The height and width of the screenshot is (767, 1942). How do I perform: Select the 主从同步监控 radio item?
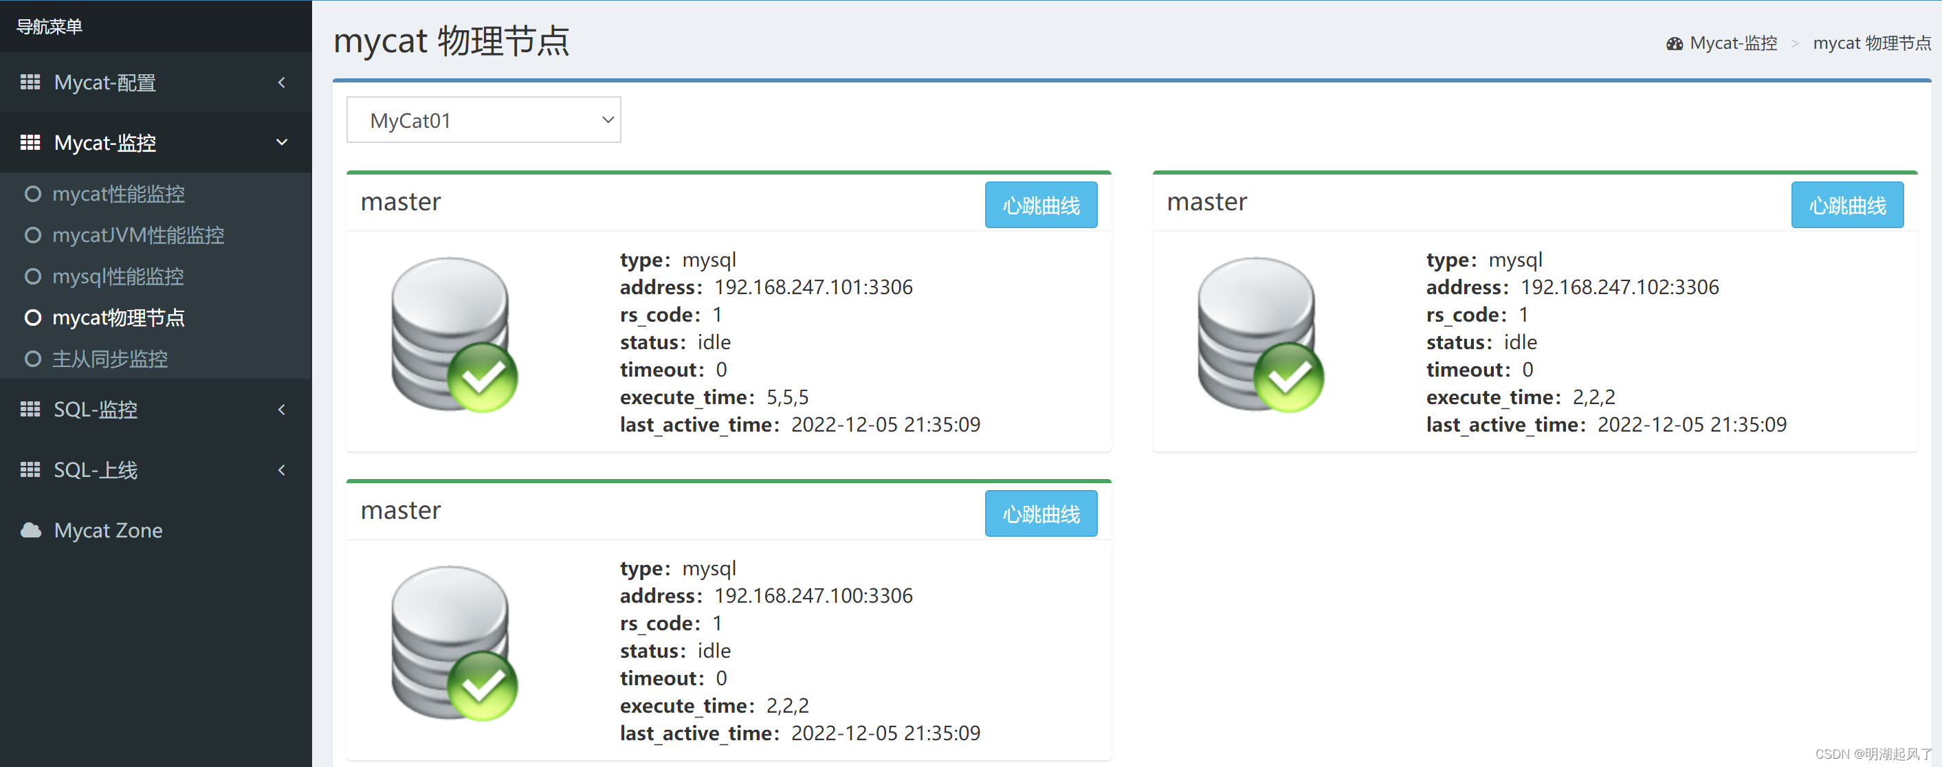pyautogui.click(x=111, y=359)
